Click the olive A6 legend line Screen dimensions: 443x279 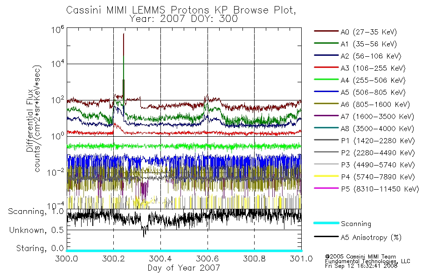point(326,104)
